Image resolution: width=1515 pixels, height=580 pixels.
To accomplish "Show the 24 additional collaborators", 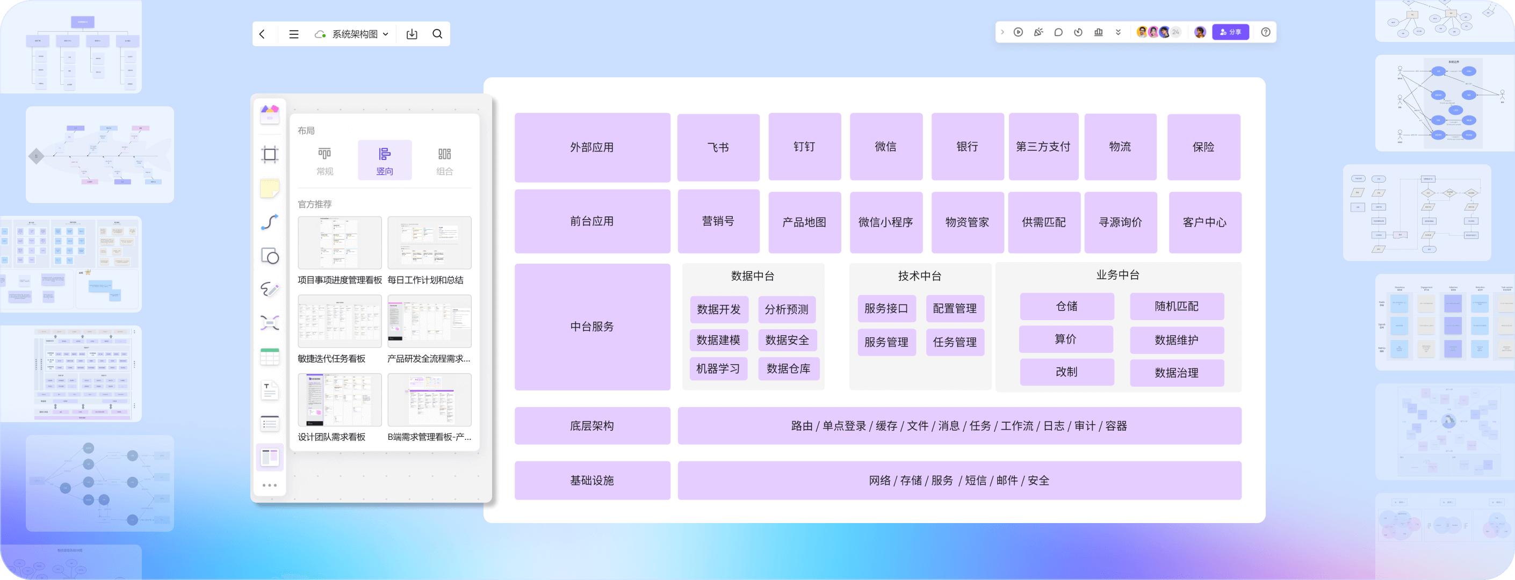I will 1175,32.
